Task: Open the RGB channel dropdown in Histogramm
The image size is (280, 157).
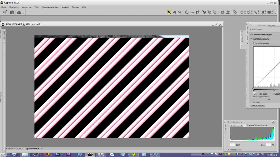Action: point(236,125)
